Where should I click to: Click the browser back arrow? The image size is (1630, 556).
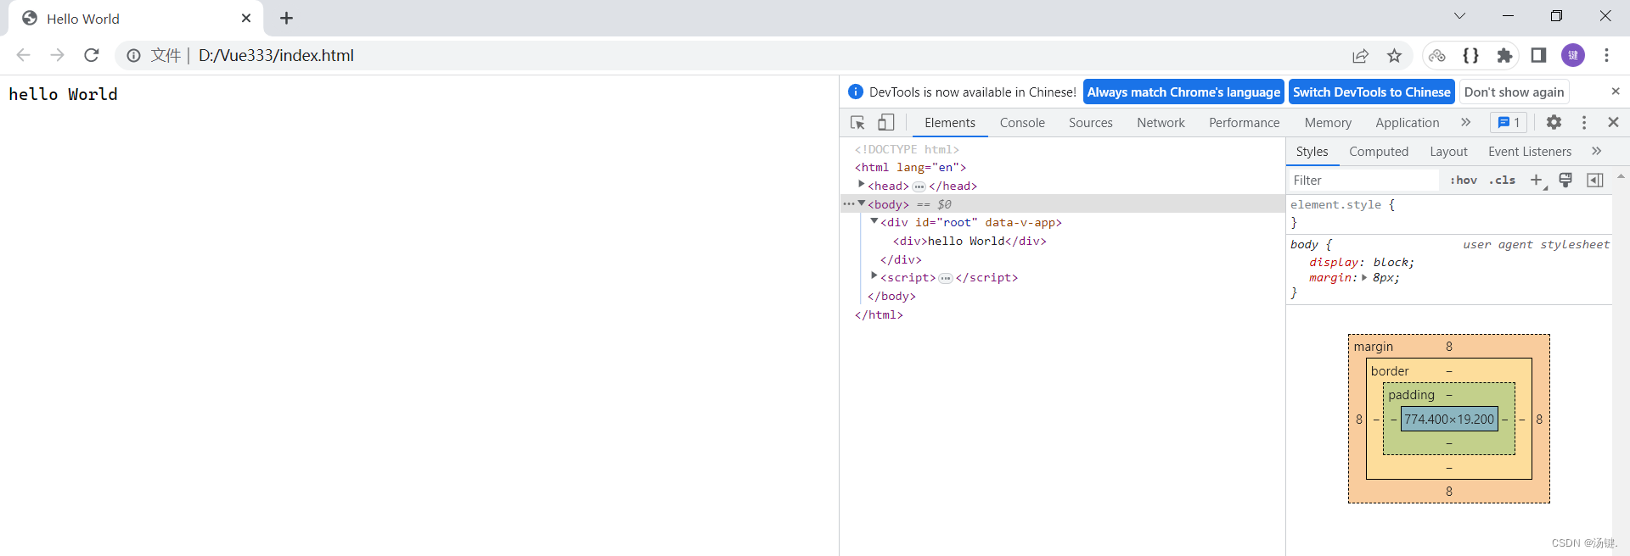click(x=23, y=55)
